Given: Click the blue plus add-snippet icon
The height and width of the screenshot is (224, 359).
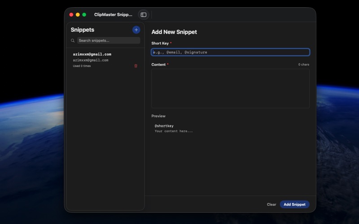Looking at the screenshot, I should 136,30.
